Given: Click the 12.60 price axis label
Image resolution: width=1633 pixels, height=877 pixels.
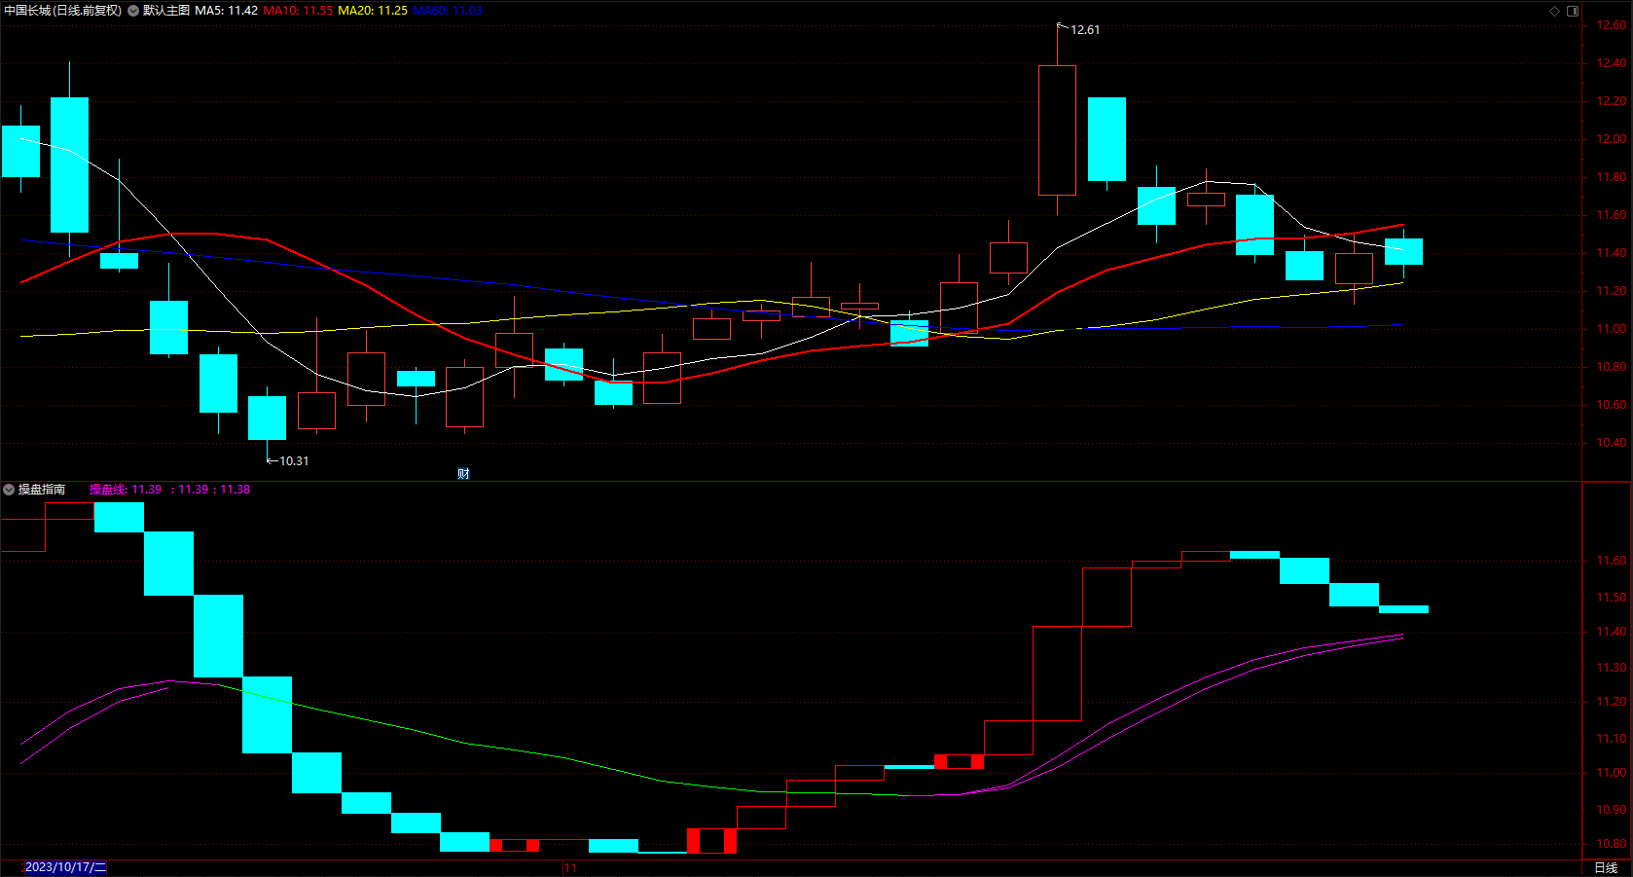Looking at the screenshot, I should [x=1611, y=25].
